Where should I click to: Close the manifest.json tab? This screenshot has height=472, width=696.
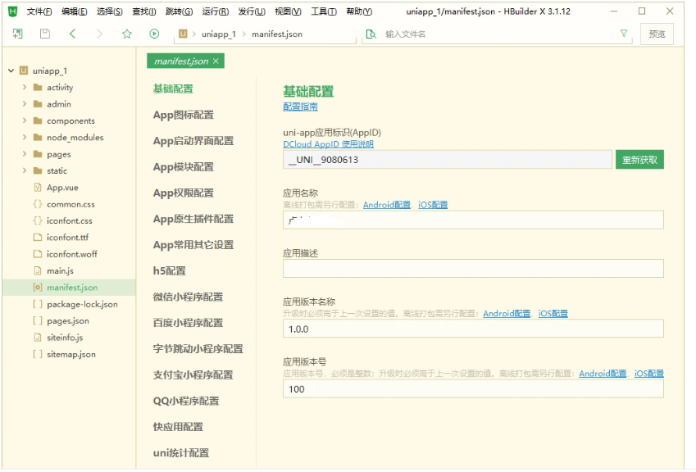click(x=216, y=61)
